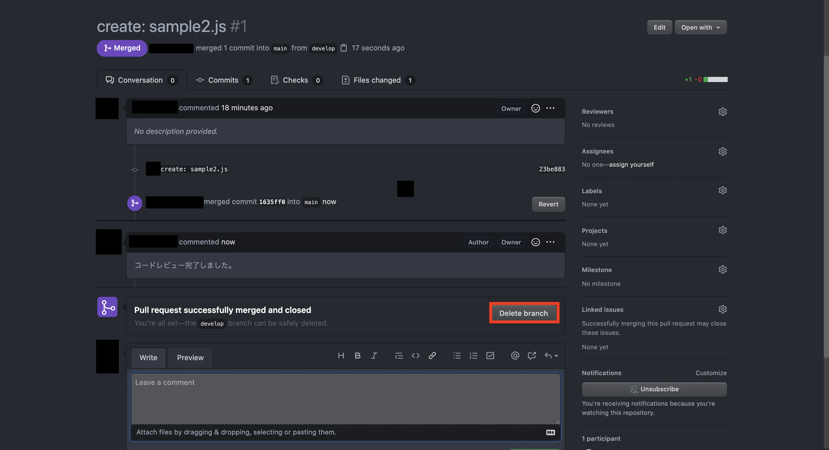Screen dimensions: 829x450
Task: Click the Delete branch button
Action: tap(523, 313)
